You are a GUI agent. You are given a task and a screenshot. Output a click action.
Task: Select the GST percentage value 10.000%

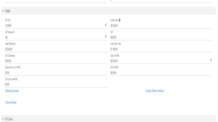[x=8, y=26]
